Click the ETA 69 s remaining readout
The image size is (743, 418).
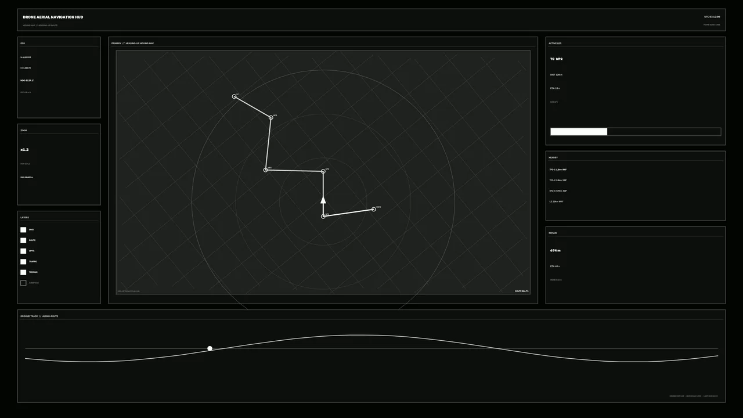555,266
